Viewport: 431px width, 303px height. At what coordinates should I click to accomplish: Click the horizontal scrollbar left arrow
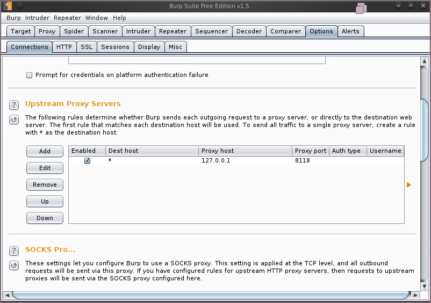[x=7, y=295]
